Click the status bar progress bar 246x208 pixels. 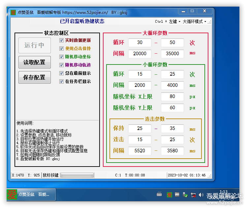click(77, 175)
